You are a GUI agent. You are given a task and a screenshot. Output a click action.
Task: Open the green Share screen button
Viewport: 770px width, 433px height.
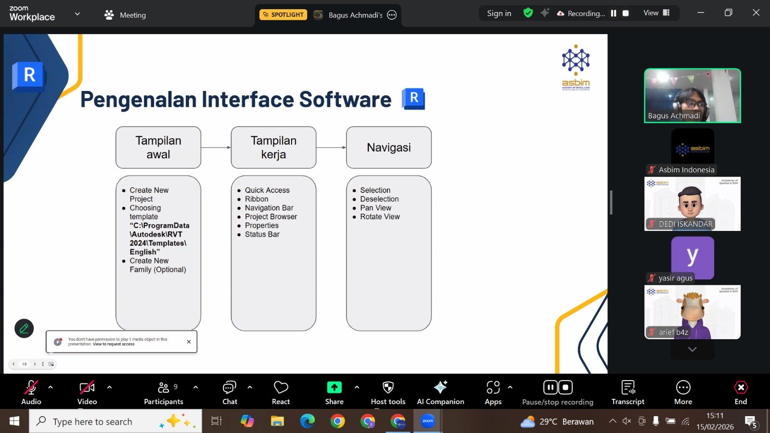click(x=334, y=392)
